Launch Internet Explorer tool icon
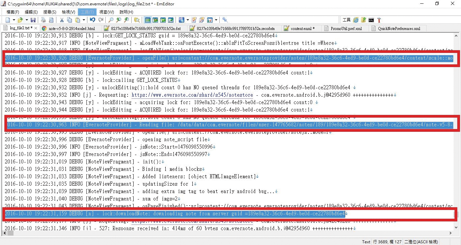This screenshot has height=245, width=461. pyautogui.click(x=356, y=20)
